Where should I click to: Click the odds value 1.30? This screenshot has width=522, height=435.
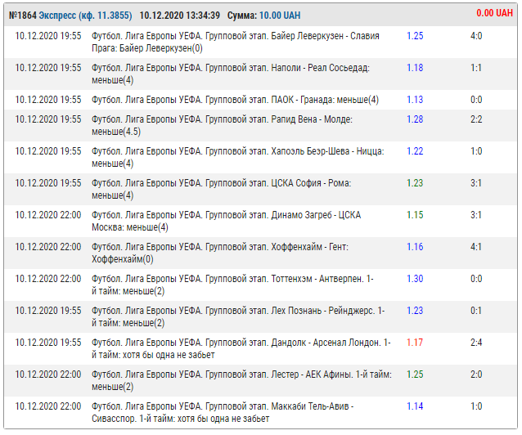415,279
